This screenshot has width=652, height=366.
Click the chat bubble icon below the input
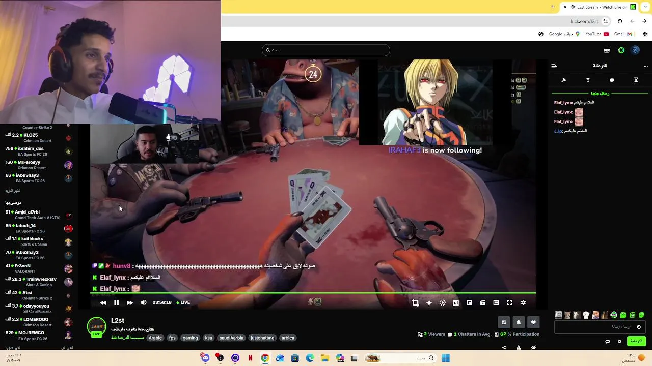point(607,341)
